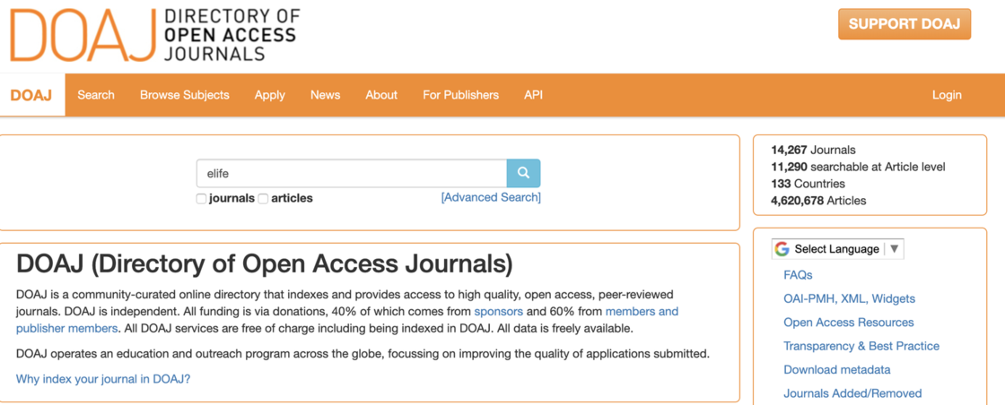The width and height of the screenshot is (1005, 405).
Task: Tick the journals checkbox
Action: click(201, 199)
